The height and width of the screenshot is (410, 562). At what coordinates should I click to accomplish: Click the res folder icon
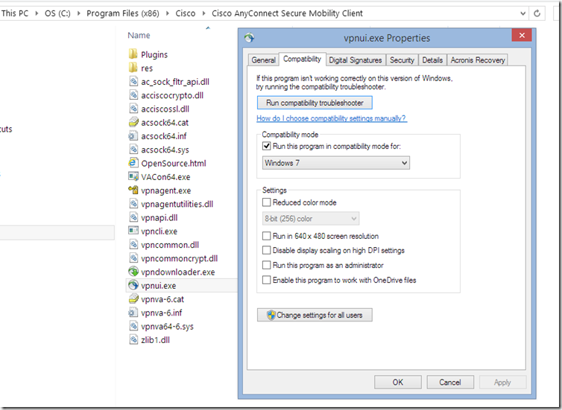tap(133, 68)
